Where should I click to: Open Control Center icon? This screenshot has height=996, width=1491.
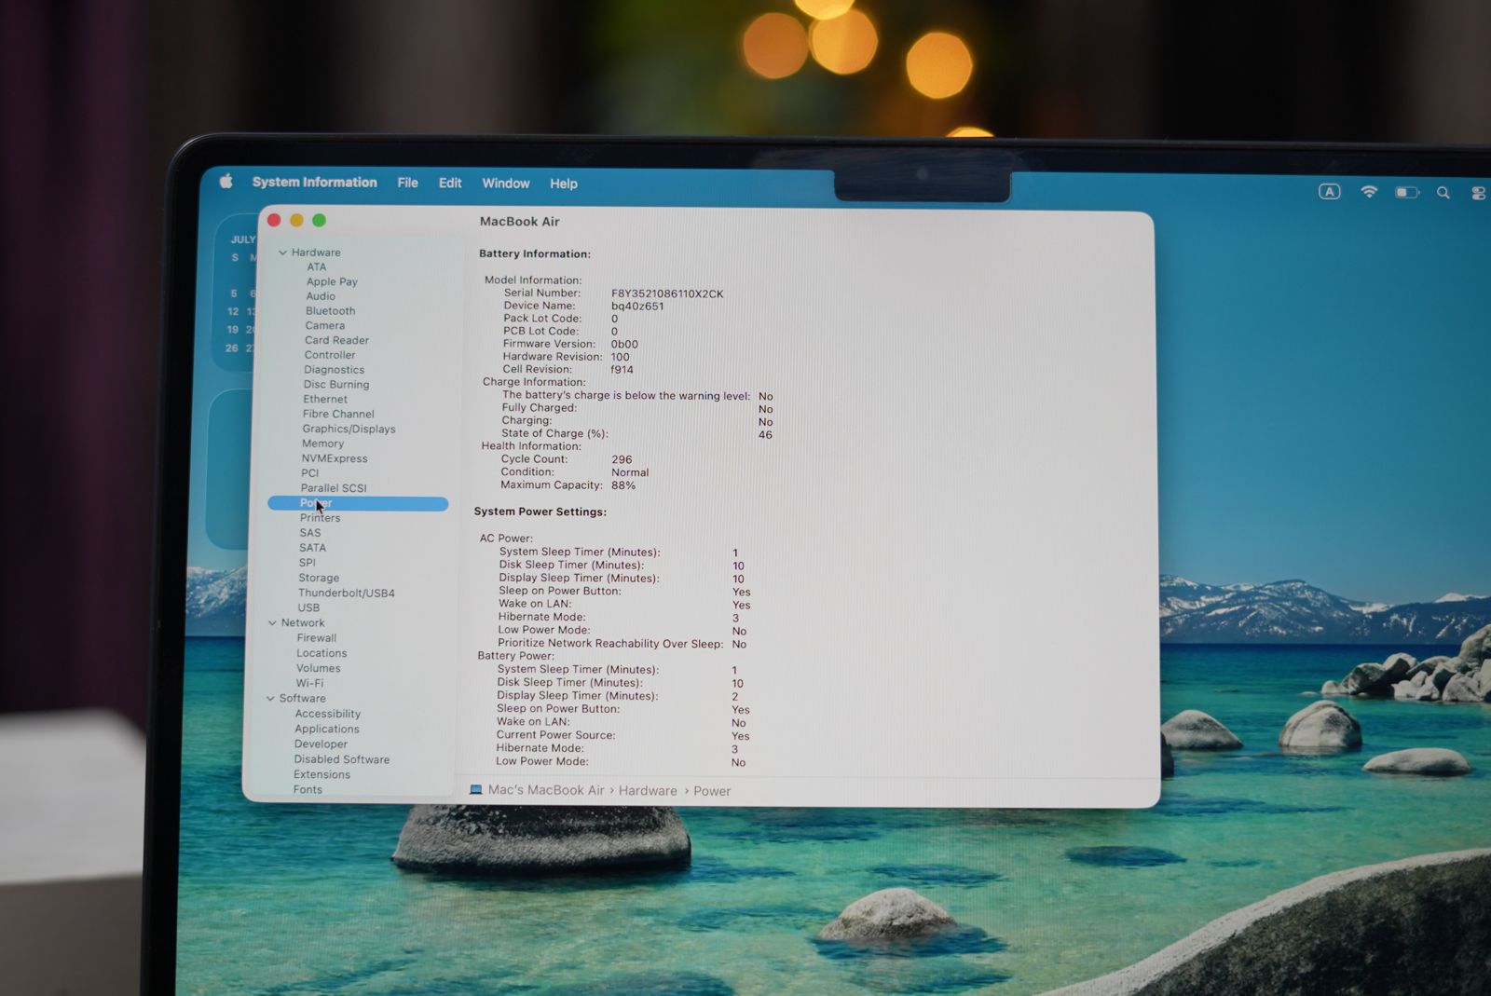coord(1478,193)
